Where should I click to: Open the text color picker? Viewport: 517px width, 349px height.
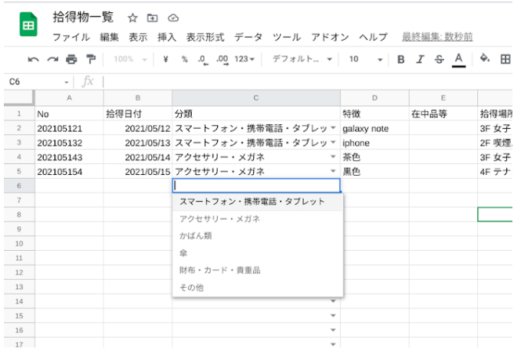pyautogui.click(x=458, y=60)
